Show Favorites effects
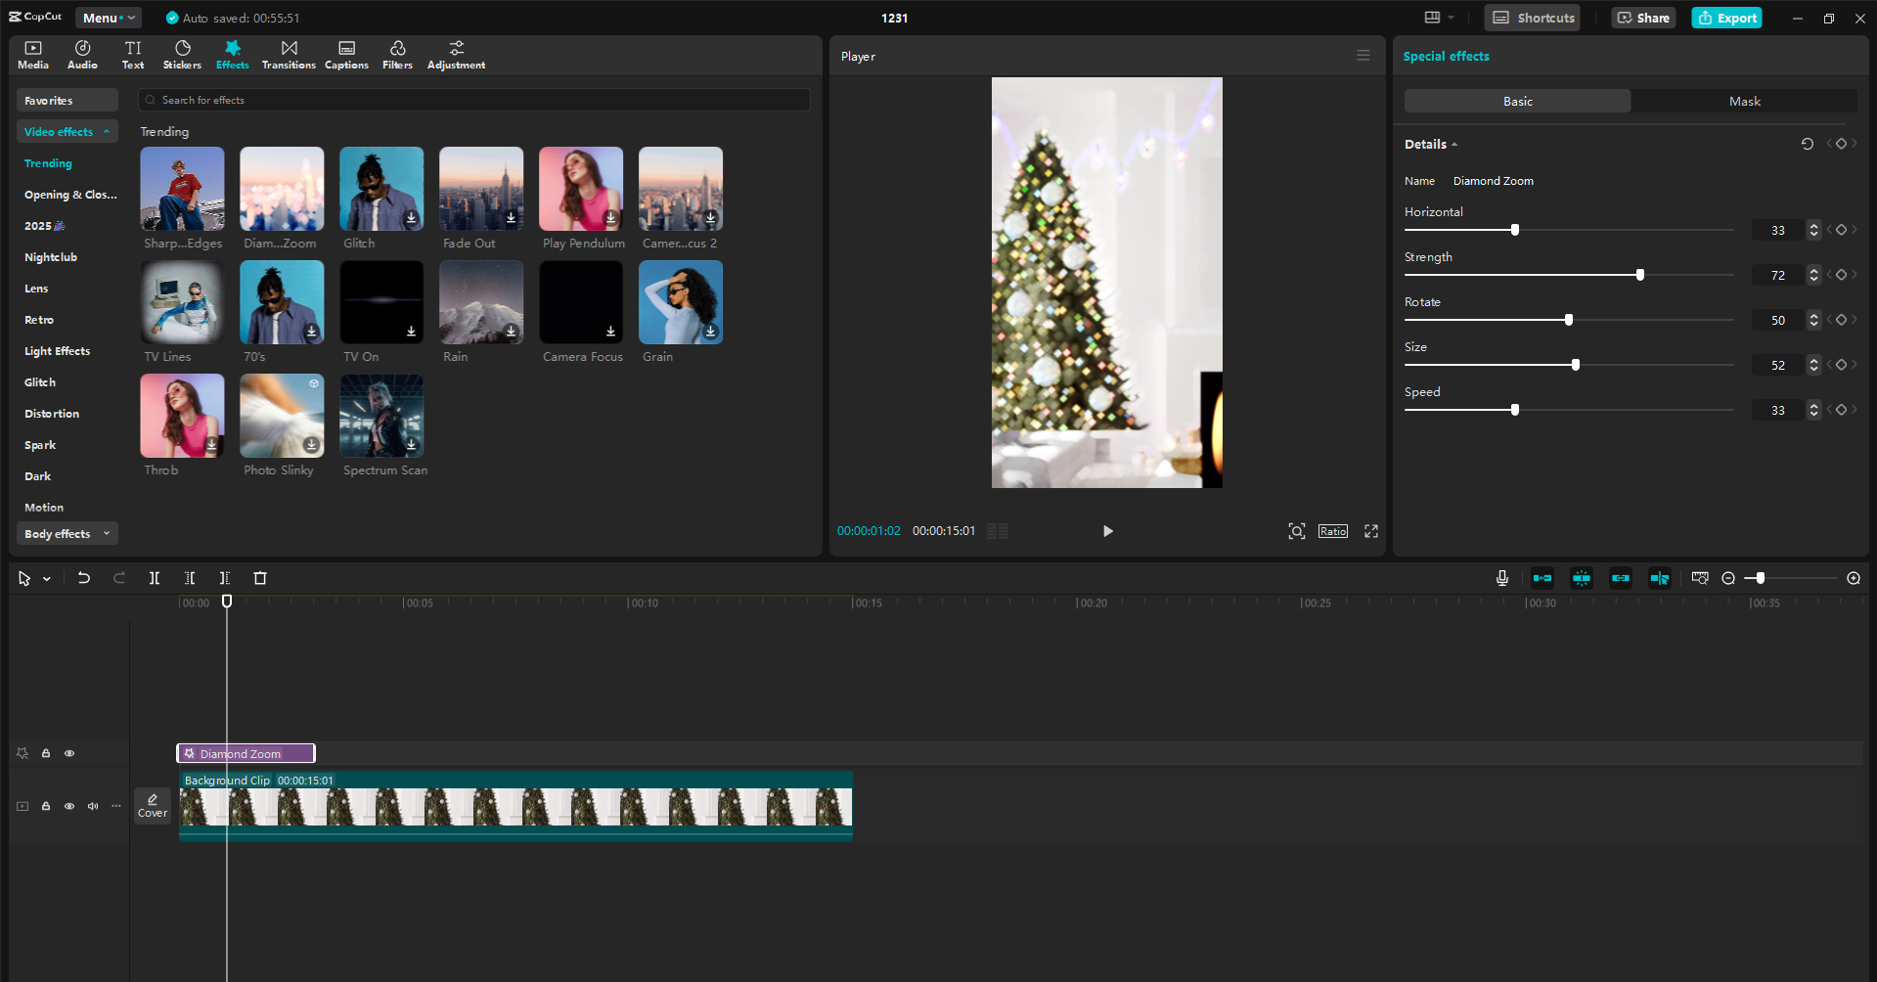Viewport: 1877px width, 982px height. (x=67, y=100)
